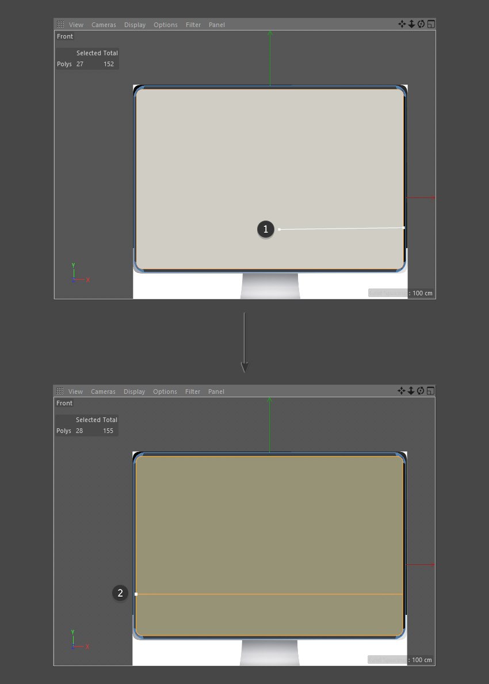This screenshot has height=684, width=489.
Task: Click the Polys Selected Total counter
Action: tap(87, 58)
